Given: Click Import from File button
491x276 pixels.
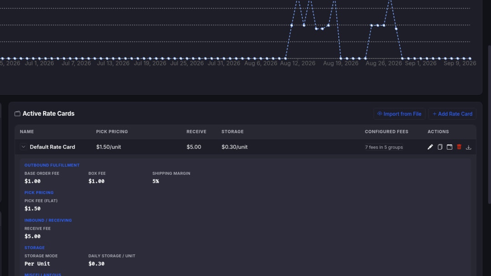Looking at the screenshot, I should pos(399,114).
